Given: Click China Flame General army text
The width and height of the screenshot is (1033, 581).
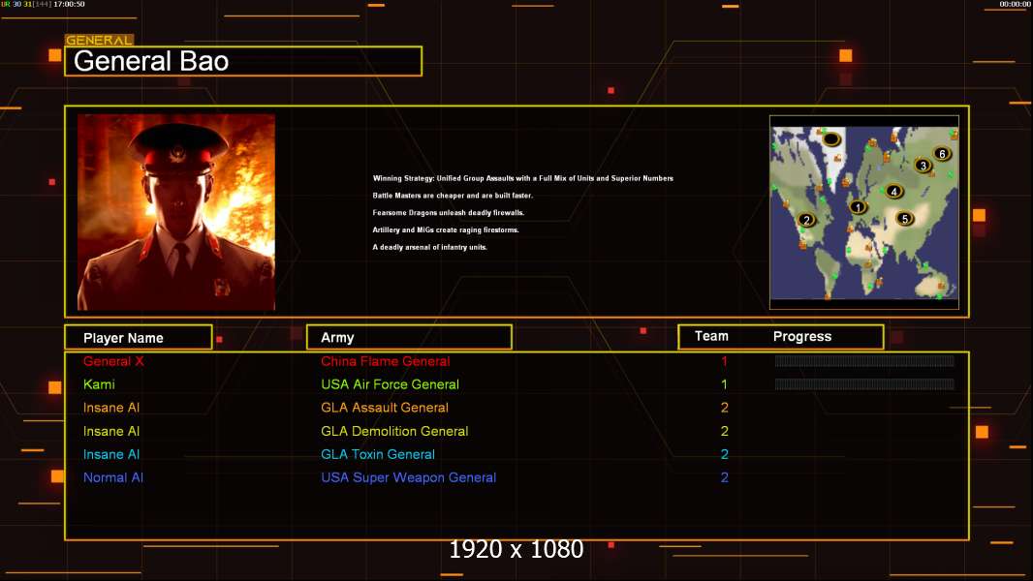Looking at the screenshot, I should (386, 361).
